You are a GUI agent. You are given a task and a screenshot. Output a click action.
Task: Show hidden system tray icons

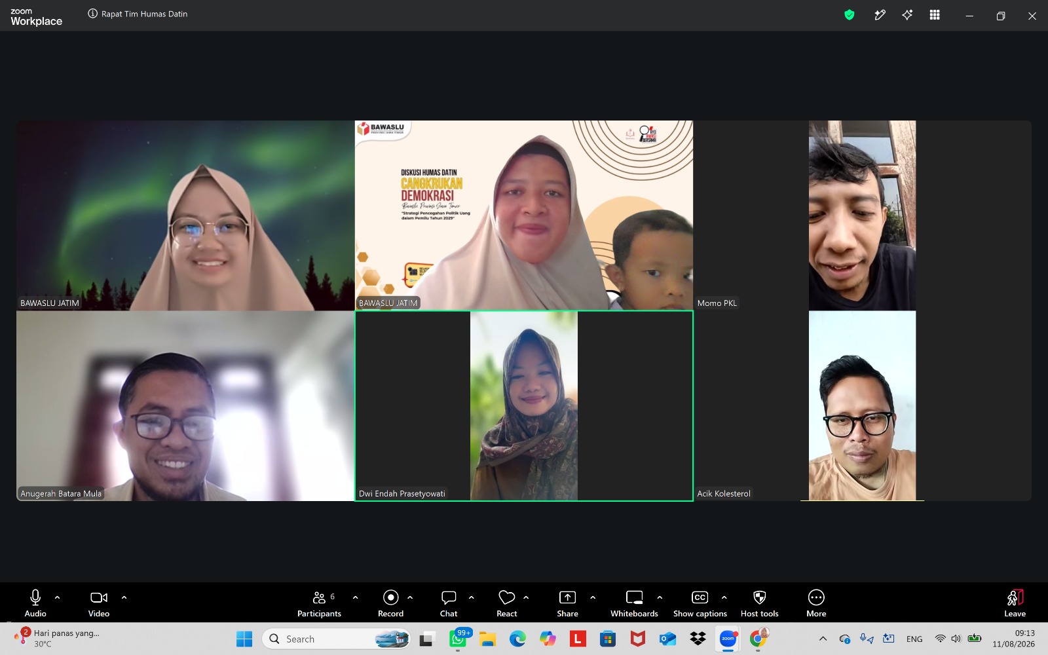click(x=823, y=639)
